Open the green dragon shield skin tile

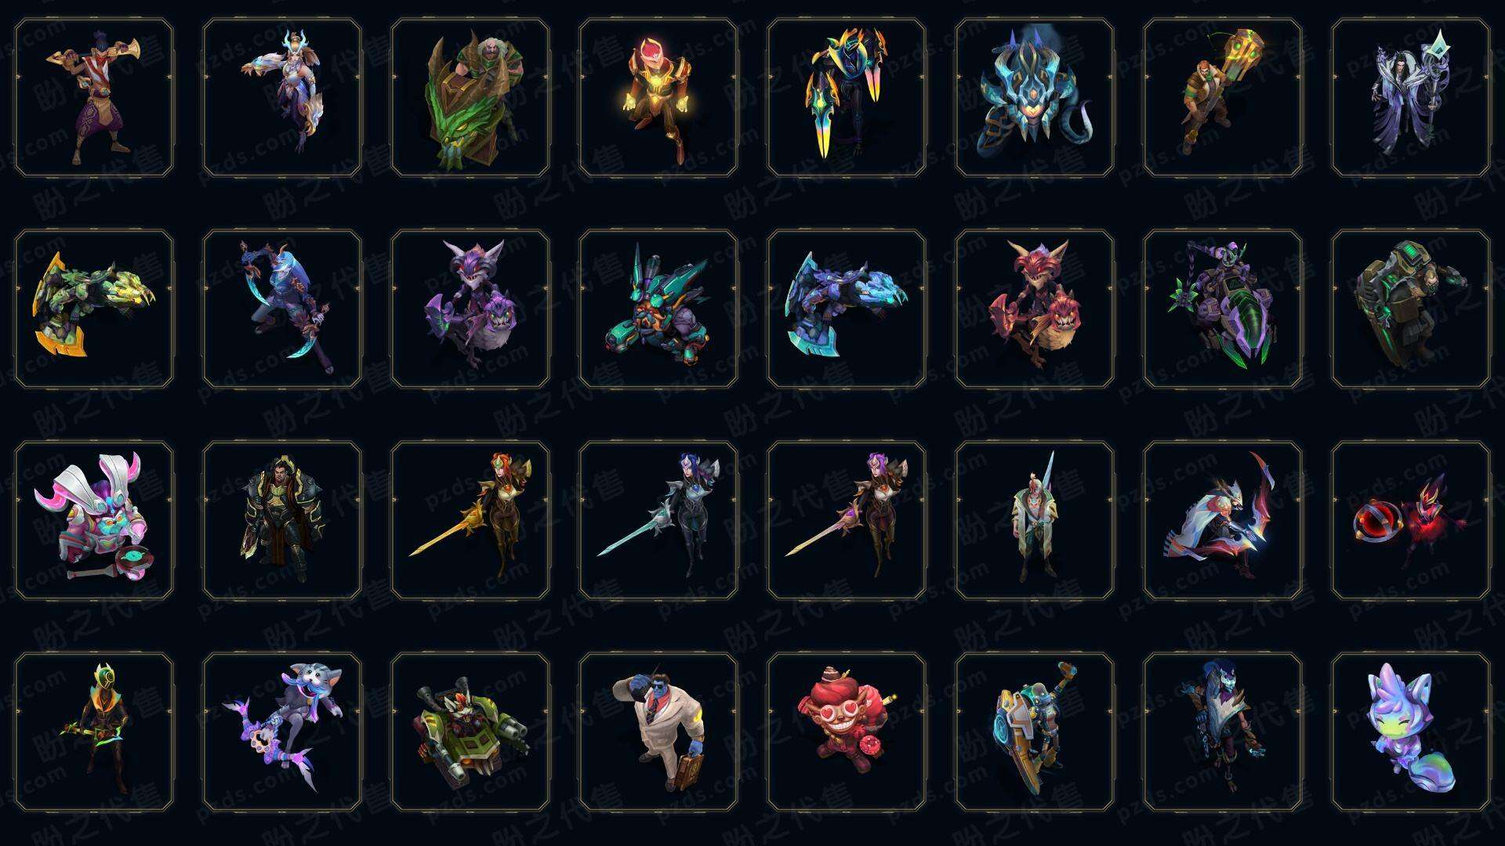coord(470,98)
